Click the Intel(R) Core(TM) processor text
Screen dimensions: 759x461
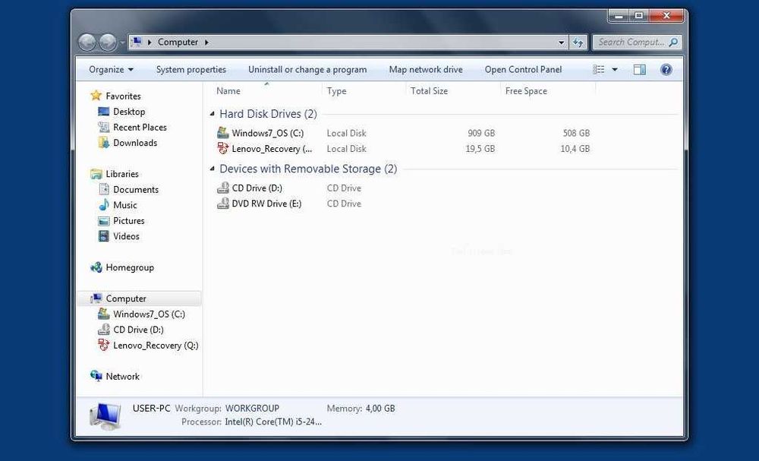(x=273, y=422)
